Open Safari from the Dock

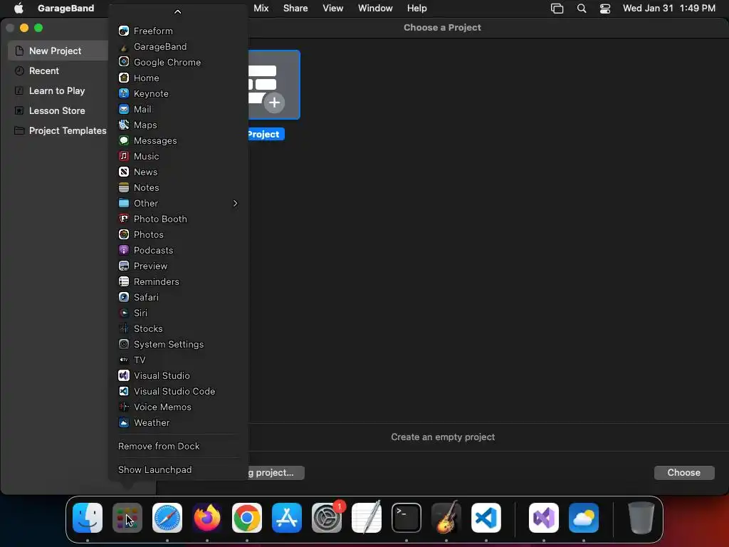pyautogui.click(x=167, y=518)
